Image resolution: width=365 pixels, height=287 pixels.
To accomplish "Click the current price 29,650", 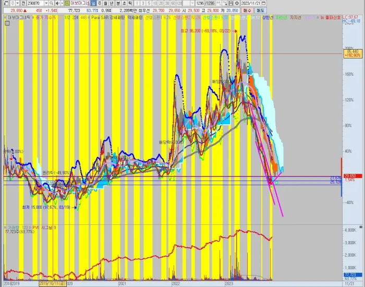I will 16,10.
